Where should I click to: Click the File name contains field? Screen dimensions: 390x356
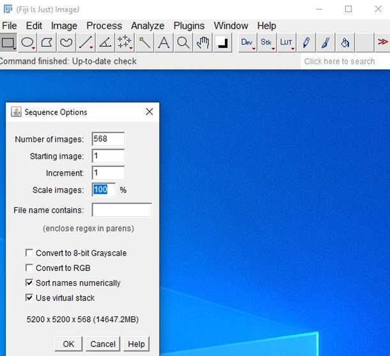122,210
